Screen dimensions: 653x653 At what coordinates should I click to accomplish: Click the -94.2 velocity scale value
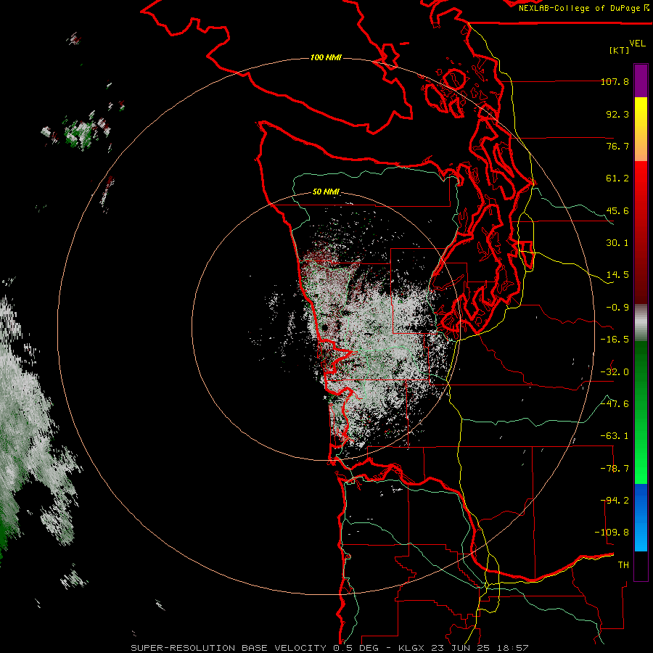(615, 501)
